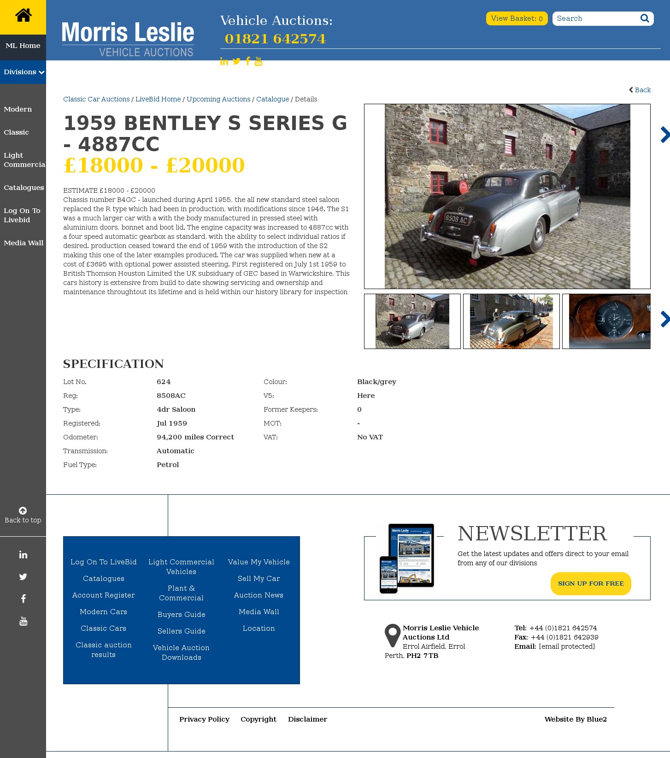Open Twitter icon in header
670x758 pixels.
pos(236,61)
